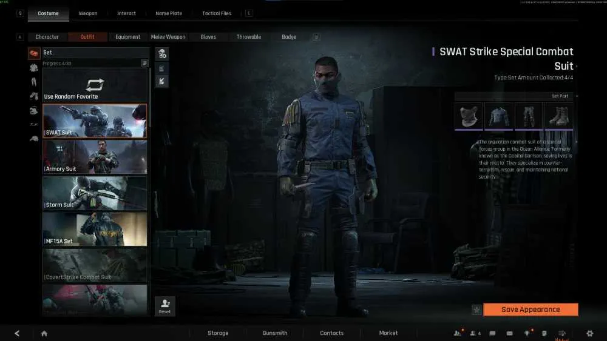
Task: Select the cap headwear category icon
Action: pyautogui.click(x=34, y=138)
